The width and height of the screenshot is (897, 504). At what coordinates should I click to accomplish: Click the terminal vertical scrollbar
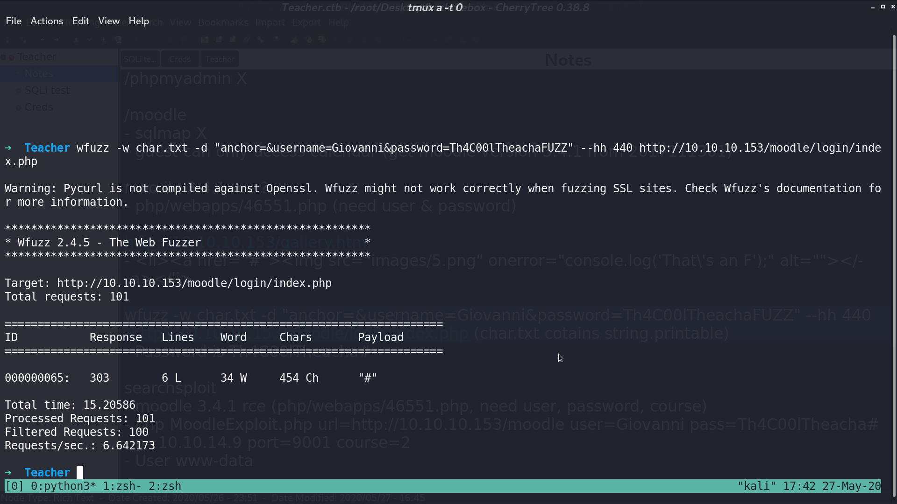(894, 266)
